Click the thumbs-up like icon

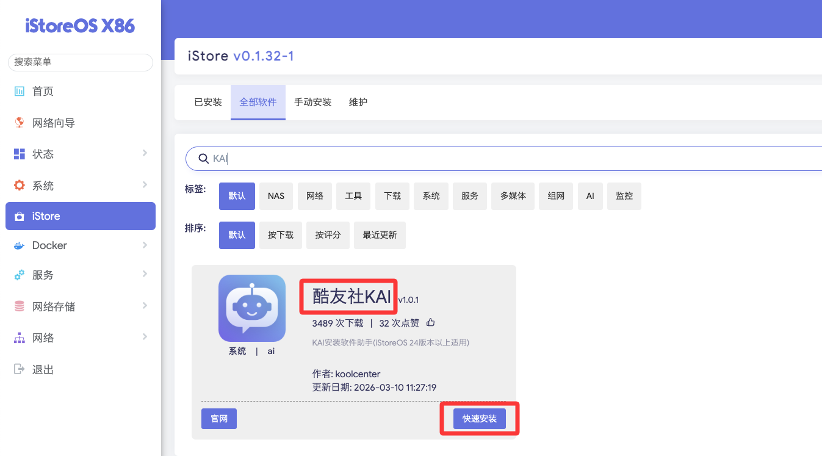tap(431, 322)
